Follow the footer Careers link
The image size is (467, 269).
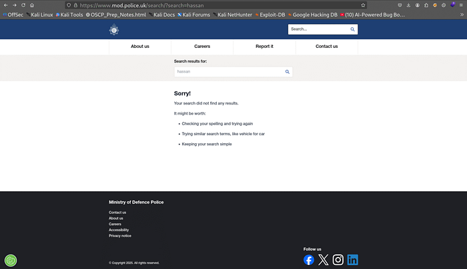coord(115,224)
